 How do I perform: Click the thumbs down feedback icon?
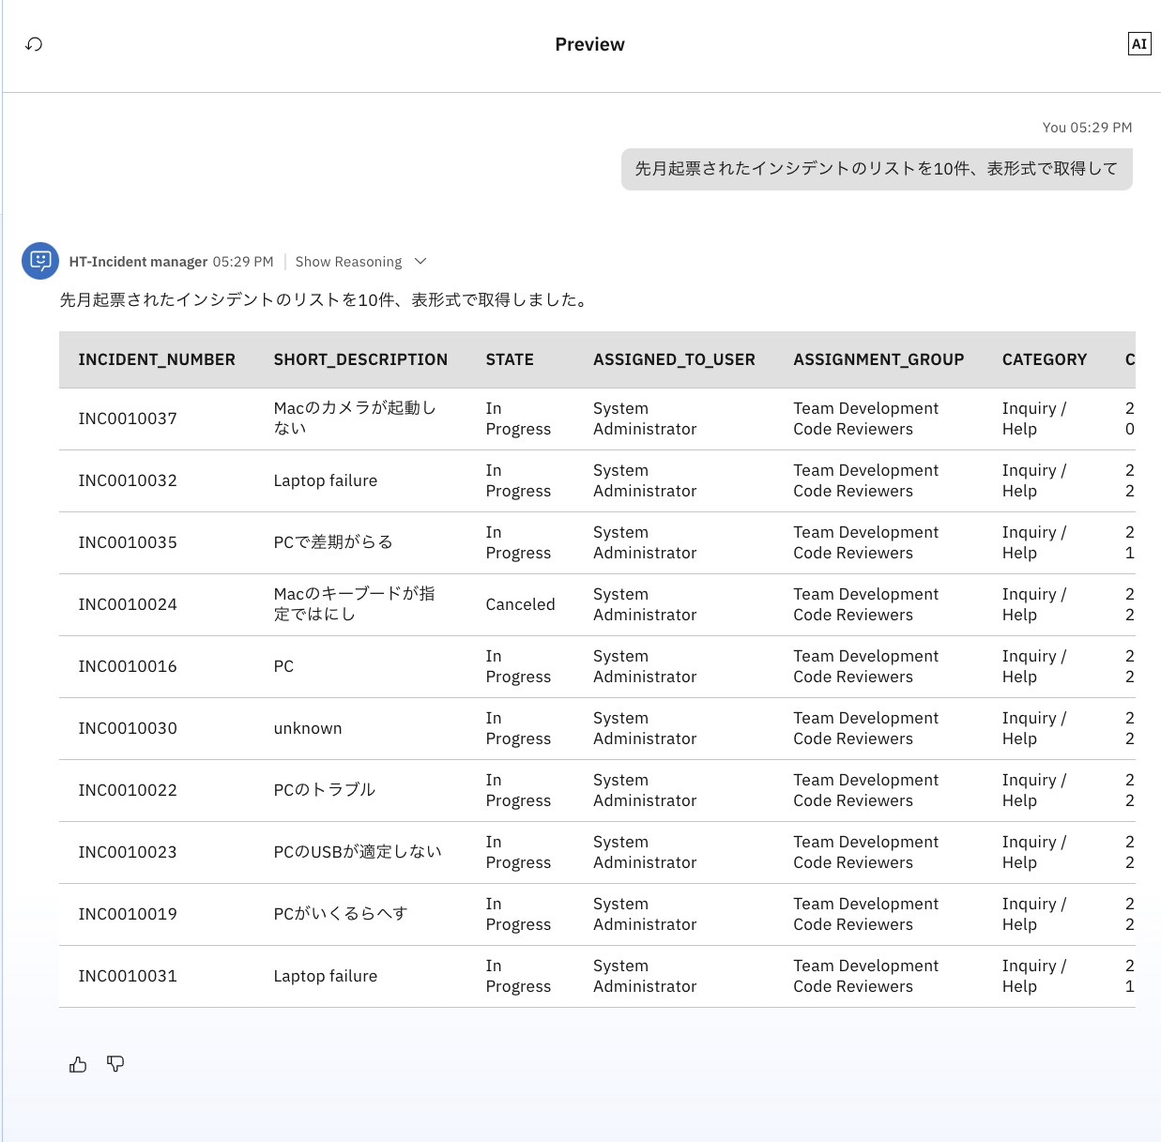(x=115, y=1064)
